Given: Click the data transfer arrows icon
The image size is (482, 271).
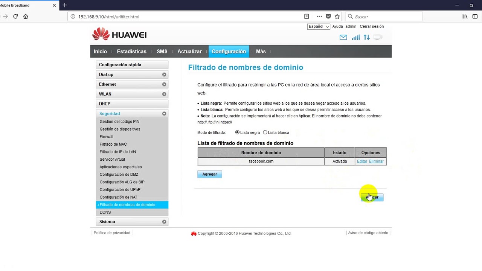Looking at the screenshot, I should point(366,37).
